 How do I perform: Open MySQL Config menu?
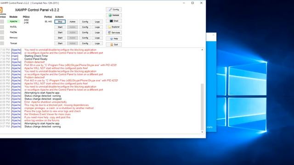point(85,27)
